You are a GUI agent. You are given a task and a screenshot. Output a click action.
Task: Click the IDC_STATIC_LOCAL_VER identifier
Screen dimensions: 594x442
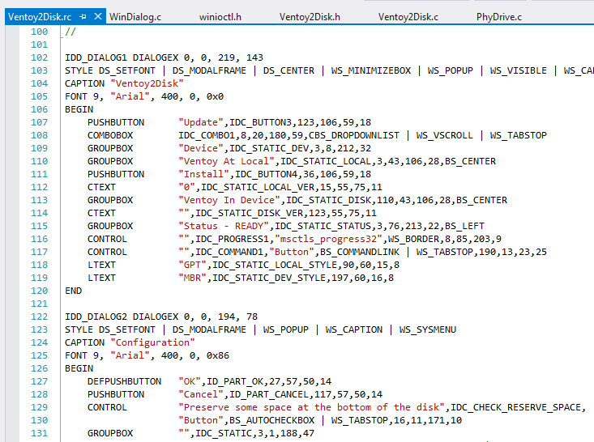click(257, 187)
